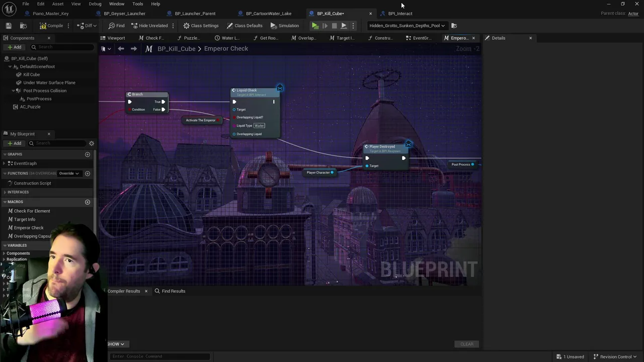Open the Tools menu

138,4
